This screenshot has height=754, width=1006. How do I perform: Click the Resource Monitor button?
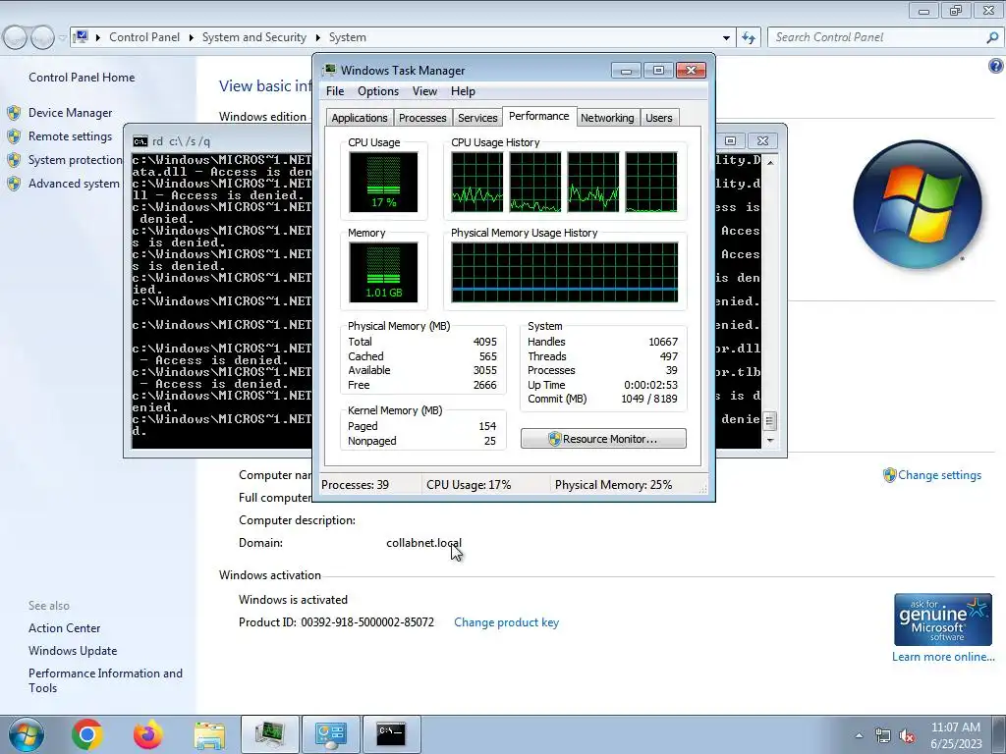[603, 439]
